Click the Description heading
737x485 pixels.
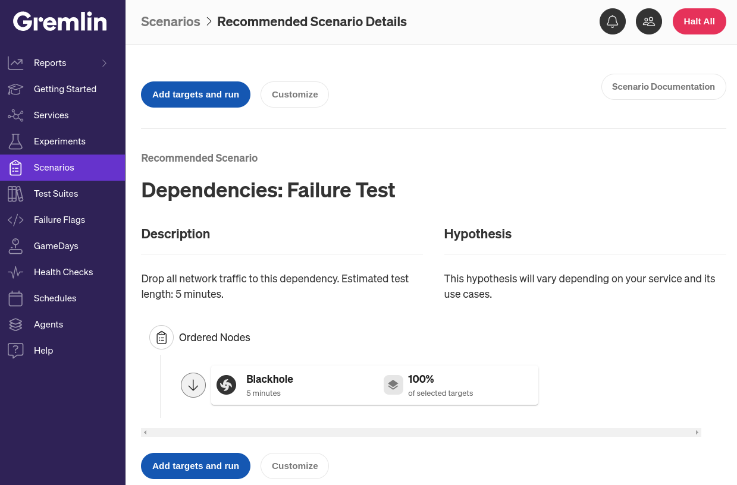point(175,234)
